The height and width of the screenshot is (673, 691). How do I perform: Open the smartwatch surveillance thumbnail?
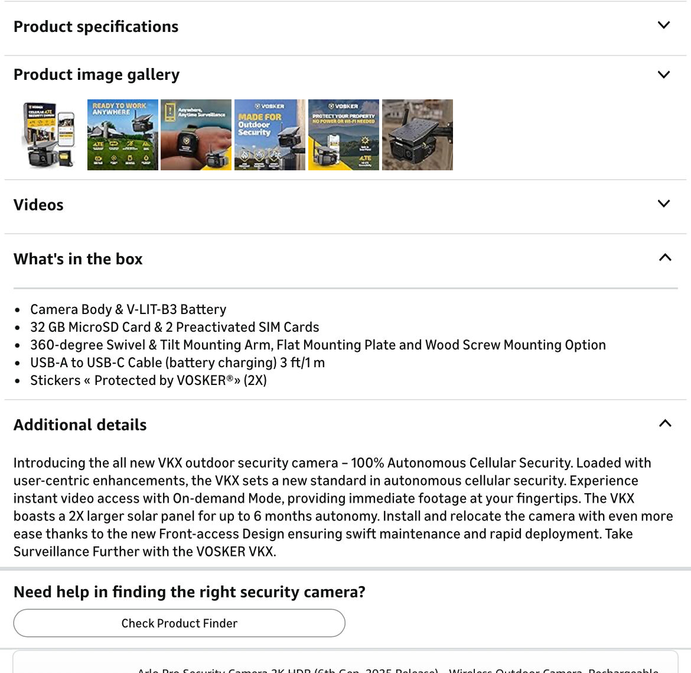click(x=196, y=135)
